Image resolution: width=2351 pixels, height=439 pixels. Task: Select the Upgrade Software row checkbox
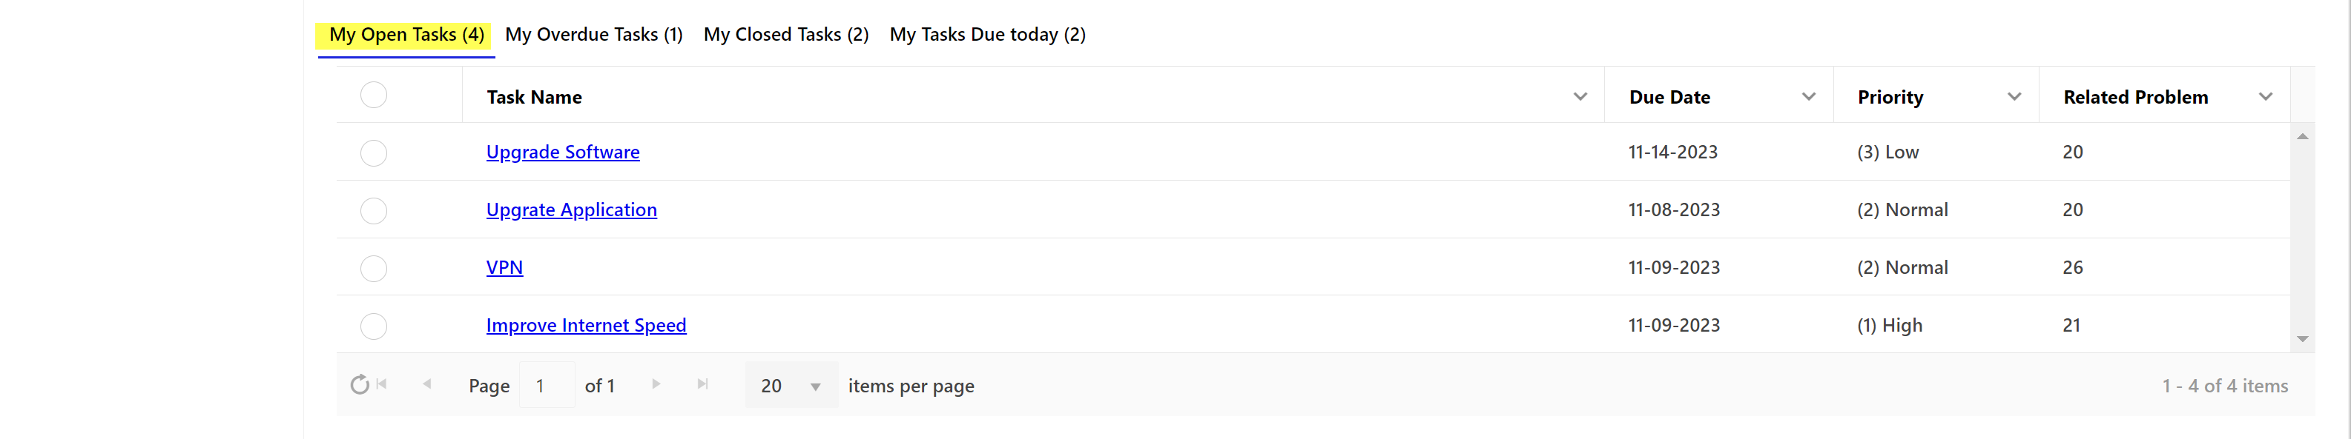click(373, 153)
